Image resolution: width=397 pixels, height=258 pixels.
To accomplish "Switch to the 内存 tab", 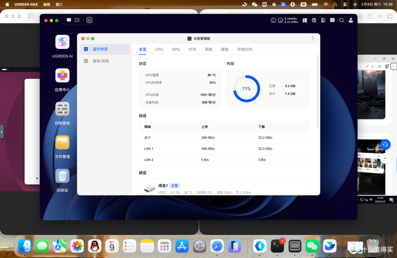I will (x=192, y=49).
